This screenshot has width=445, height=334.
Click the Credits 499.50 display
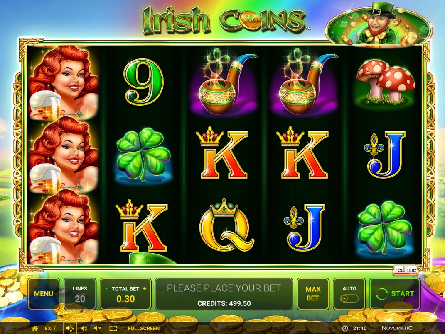[224, 303]
